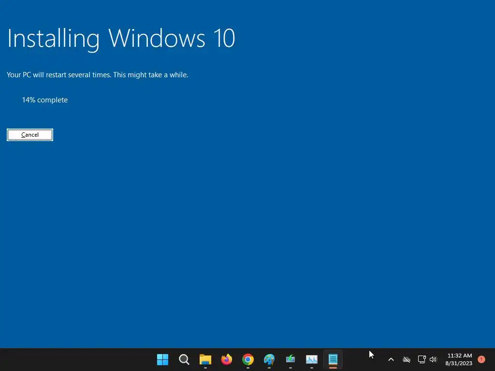This screenshot has height=371, width=495.
Task: Switch to the Notepad taskbar app
Action: [333, 359]
